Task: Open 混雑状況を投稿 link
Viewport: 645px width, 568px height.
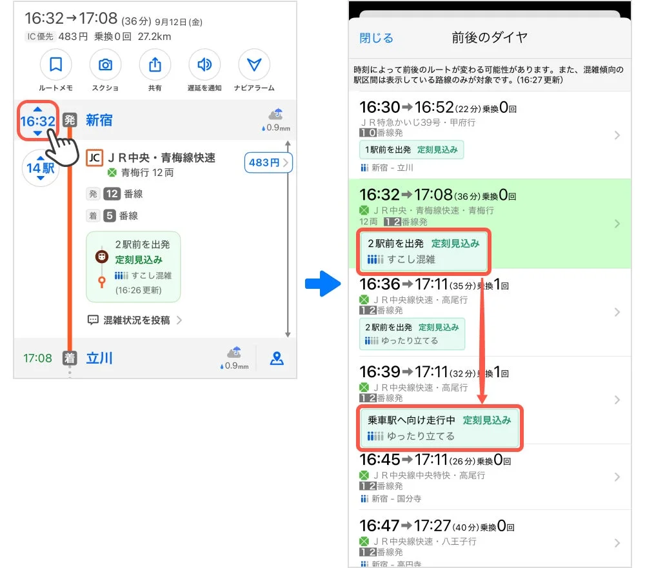Action: coord(135,320)
